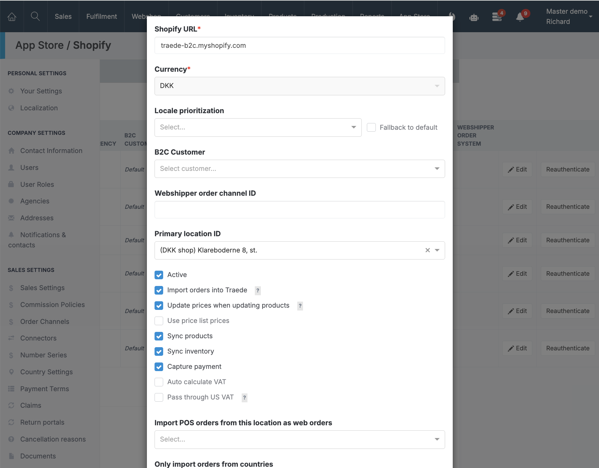Show help for Update prices when updating products

pos(300,306)
